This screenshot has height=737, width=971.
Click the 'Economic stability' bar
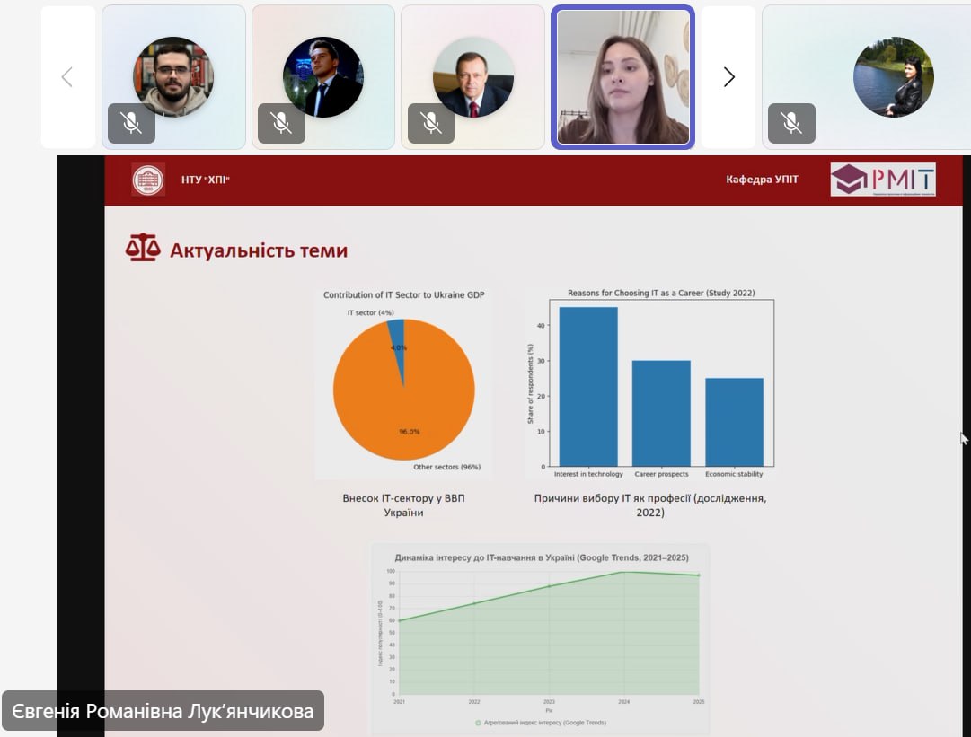coord(735,422)
